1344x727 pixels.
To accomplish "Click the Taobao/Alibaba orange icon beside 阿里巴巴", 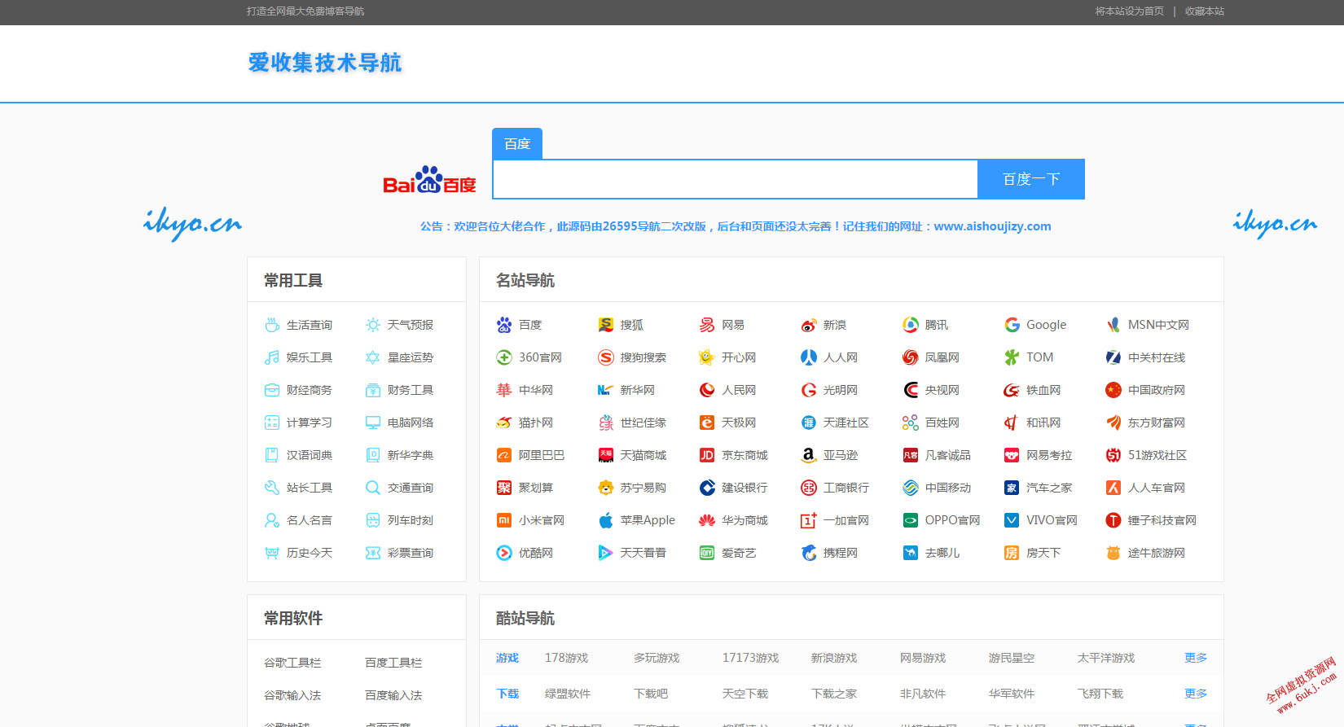I will [x=504, y=455].
